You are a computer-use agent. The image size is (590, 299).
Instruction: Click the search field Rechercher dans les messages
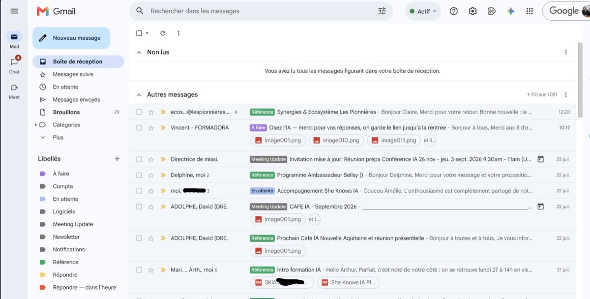tap(261, 11)
